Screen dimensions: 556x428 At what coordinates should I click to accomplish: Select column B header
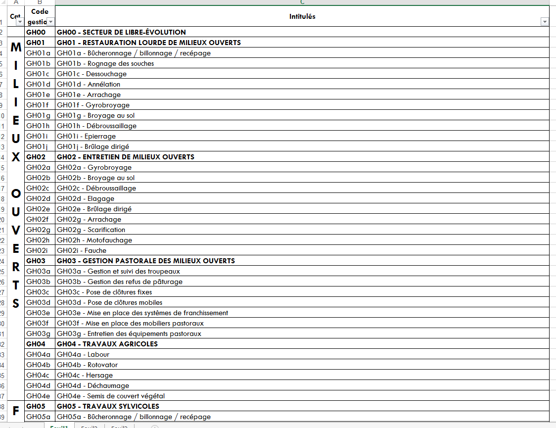tap(40, 2)
